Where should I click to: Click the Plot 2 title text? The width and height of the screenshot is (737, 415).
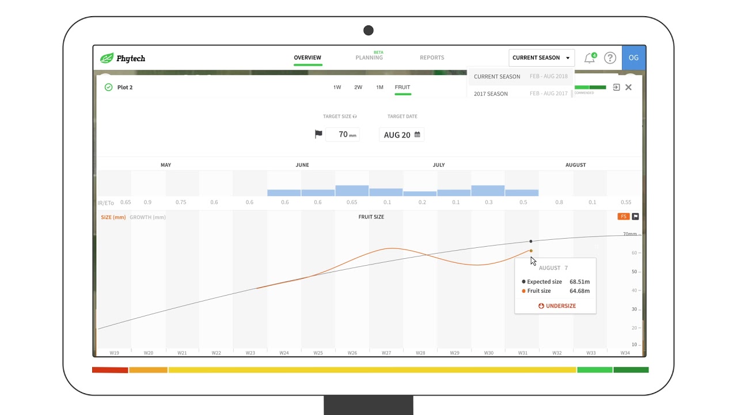pos(125,88)
